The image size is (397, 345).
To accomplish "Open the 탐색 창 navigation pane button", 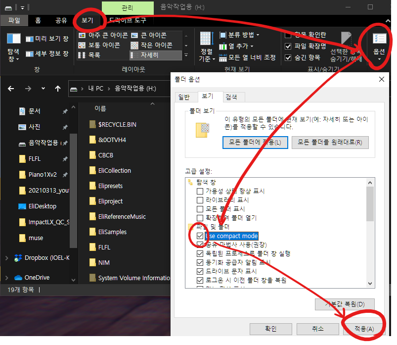I will coord(13,47).
